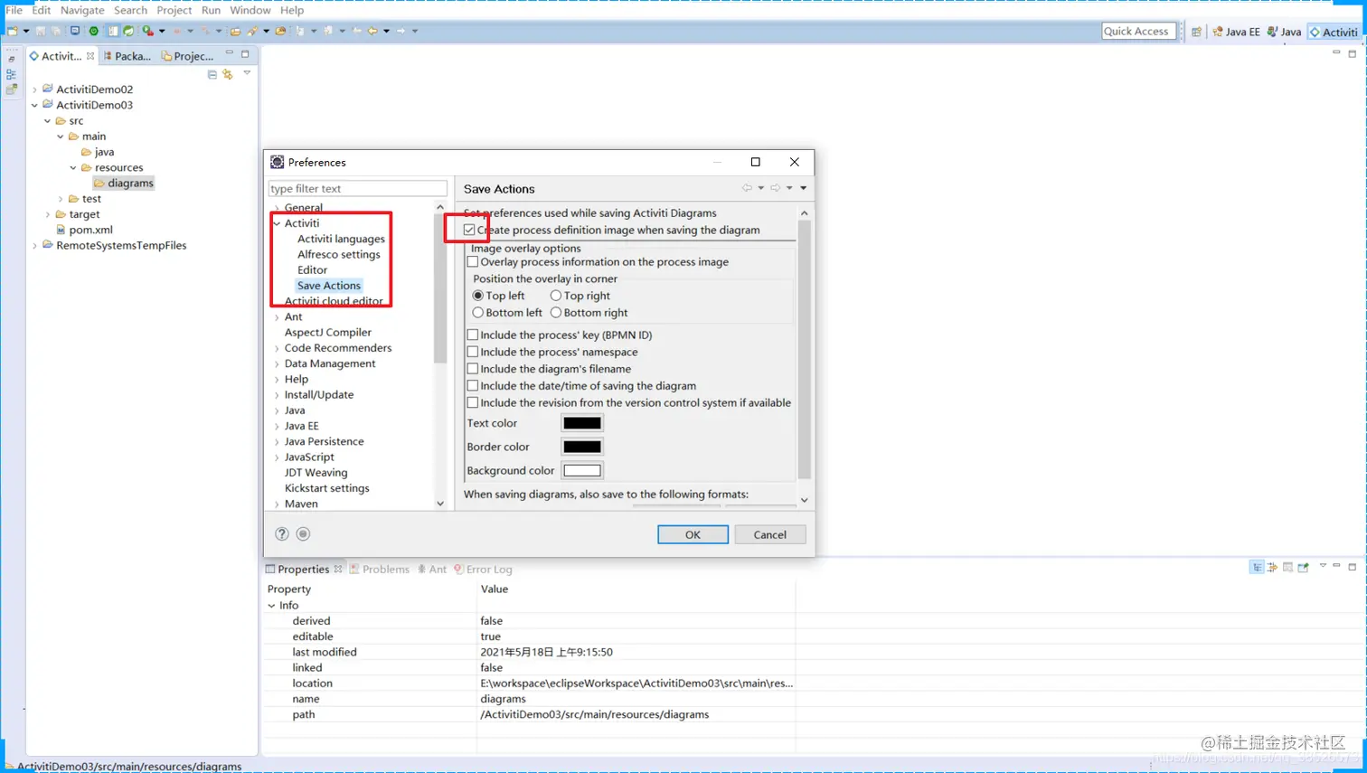Click the Help question mark icon in Preferences
Viewport: 1367px width, 773px height.
point(282,534)
